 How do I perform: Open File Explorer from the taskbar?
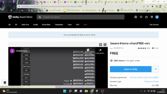(86, 91)
